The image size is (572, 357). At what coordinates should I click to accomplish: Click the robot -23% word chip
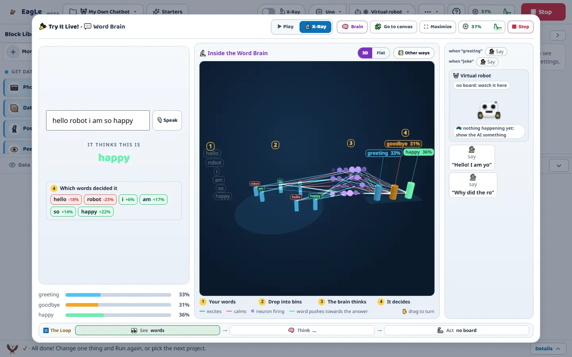(x=100, y=200)
